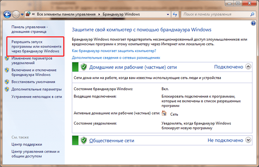
Task: Open breadcrumb arrow before 'Брандмауэр Windows'
Action: (x=99, y=14)
